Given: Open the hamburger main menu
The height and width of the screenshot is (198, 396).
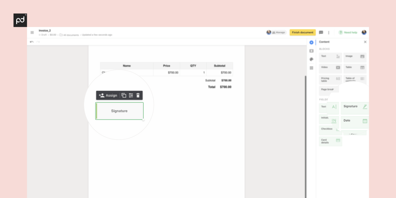Looking at the screenshot, I should pyautogui.click(x=32, y=32).
